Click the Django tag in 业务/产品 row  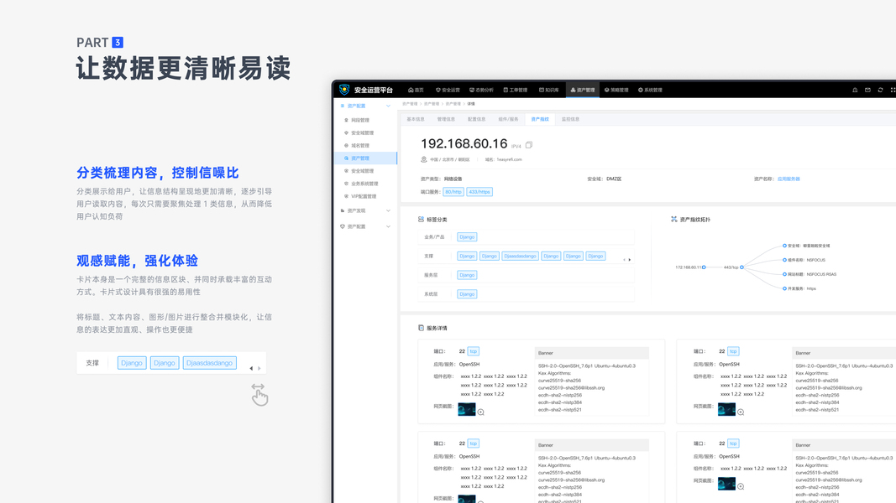467,237
